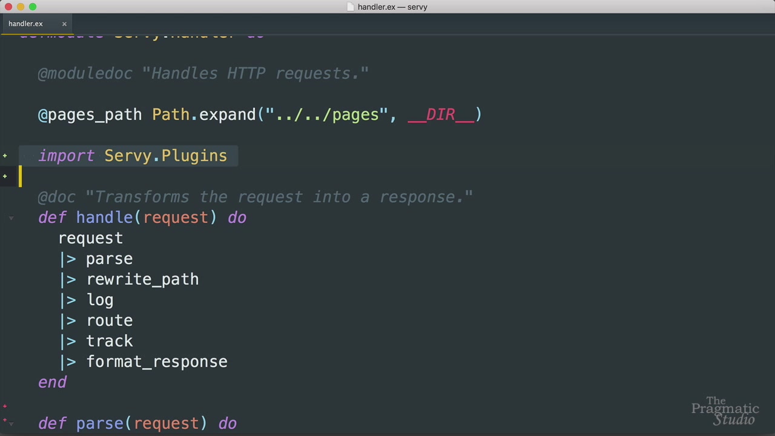The width and height of the screenshot is (775, 436).
Task: Click the 'Handles HTTP requests.' doc string
Action: click(x=255, y=73)
